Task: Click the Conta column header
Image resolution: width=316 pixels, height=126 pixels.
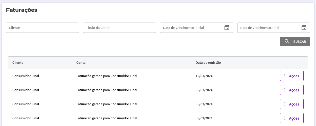Action: coord(81,62)
